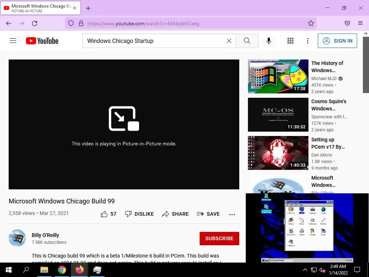The width and height of the screenshot is (369, 277).
Task: Open the network tray icon
Action: click(314, 270)
